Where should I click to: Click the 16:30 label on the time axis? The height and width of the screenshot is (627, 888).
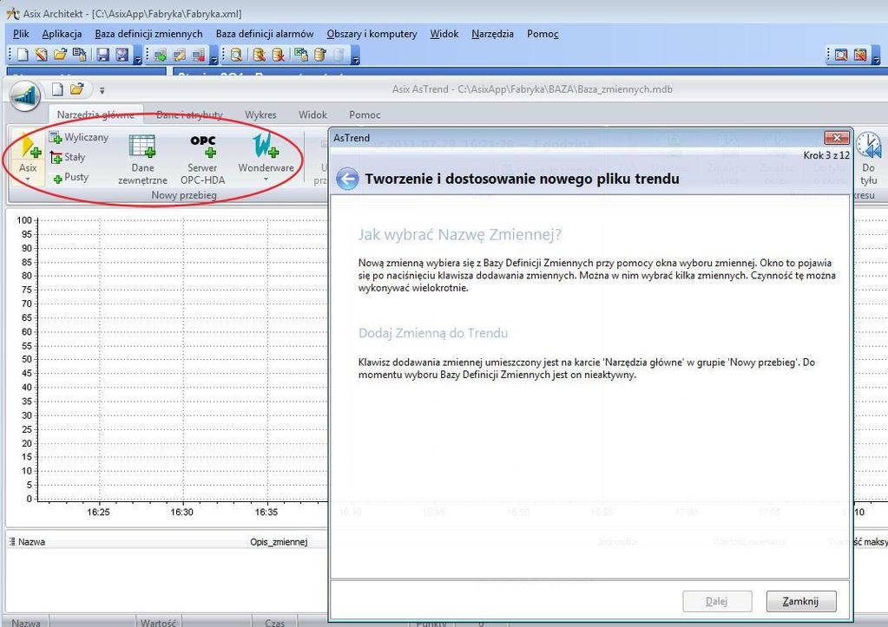pos(181,513)
